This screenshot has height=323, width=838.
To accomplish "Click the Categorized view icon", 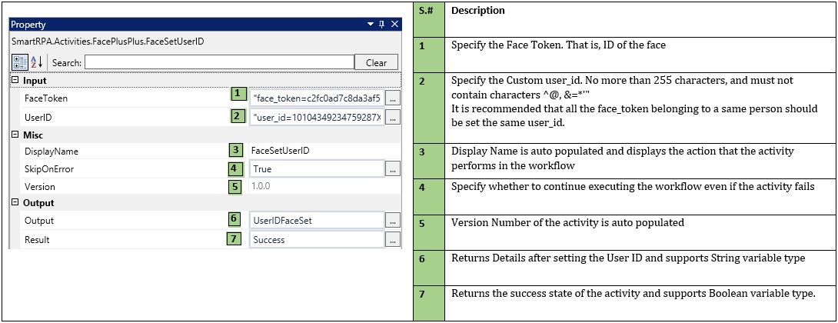I will pos(20,62).
